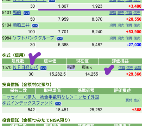The image size is (146, 126).
Task: Click the fund base price 25,252
Action: (x=96, y=110)
